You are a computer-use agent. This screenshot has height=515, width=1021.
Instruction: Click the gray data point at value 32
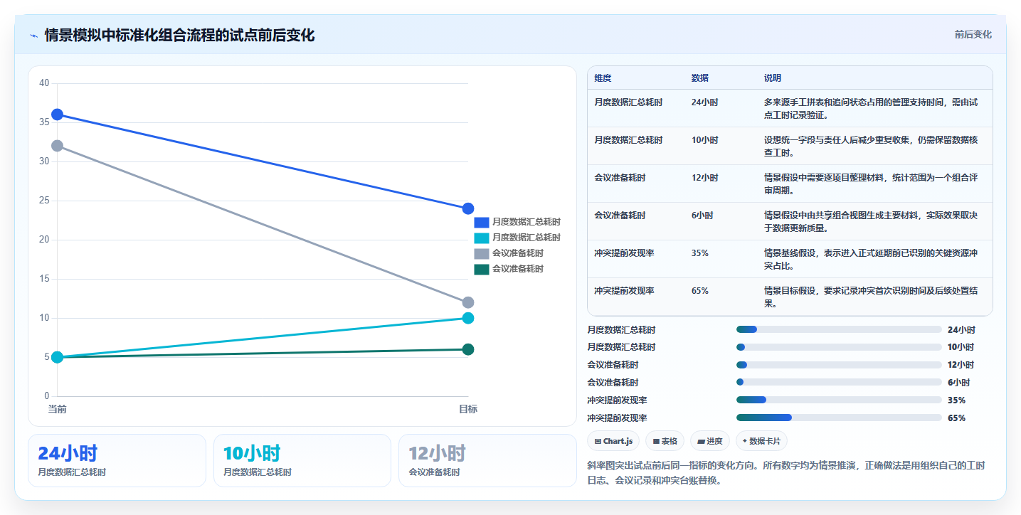coord(58,146)
